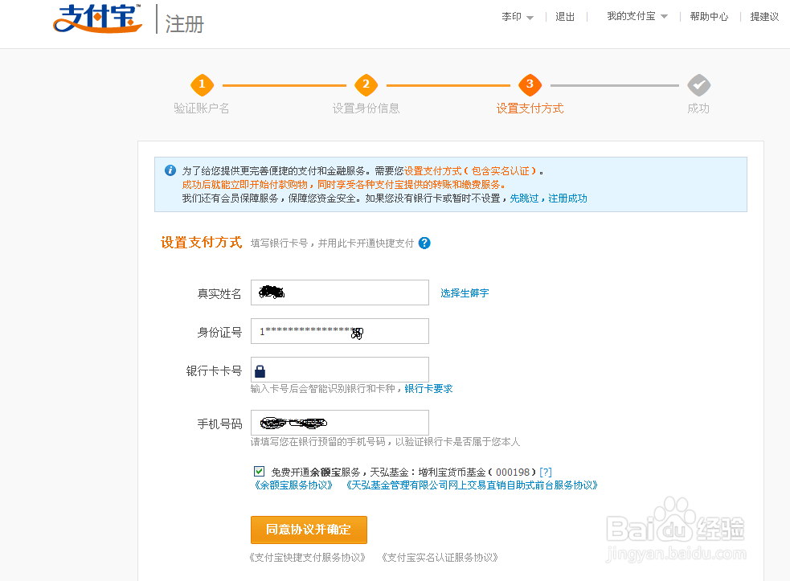The width and height of the screenshot is (790, 581).
Task: Click step 3 设置支付方式 badge
Action: click(530, 84)
